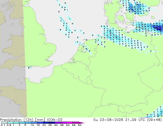The image size is (163, 126).
Task: Pick the 10–15 mm legend color swatch
Action: [x=34, y=123]
